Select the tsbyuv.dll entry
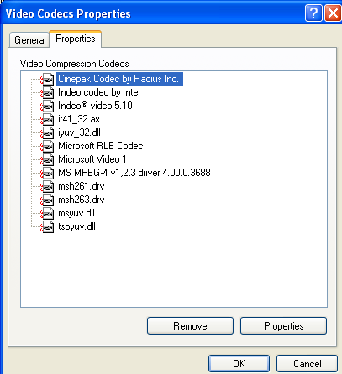Image resolution: width=342 pixels, height=374 pixels. click(76, 226)
